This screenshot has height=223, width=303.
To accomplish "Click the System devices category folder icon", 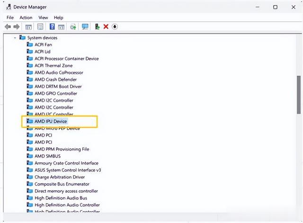I will 22,37.
